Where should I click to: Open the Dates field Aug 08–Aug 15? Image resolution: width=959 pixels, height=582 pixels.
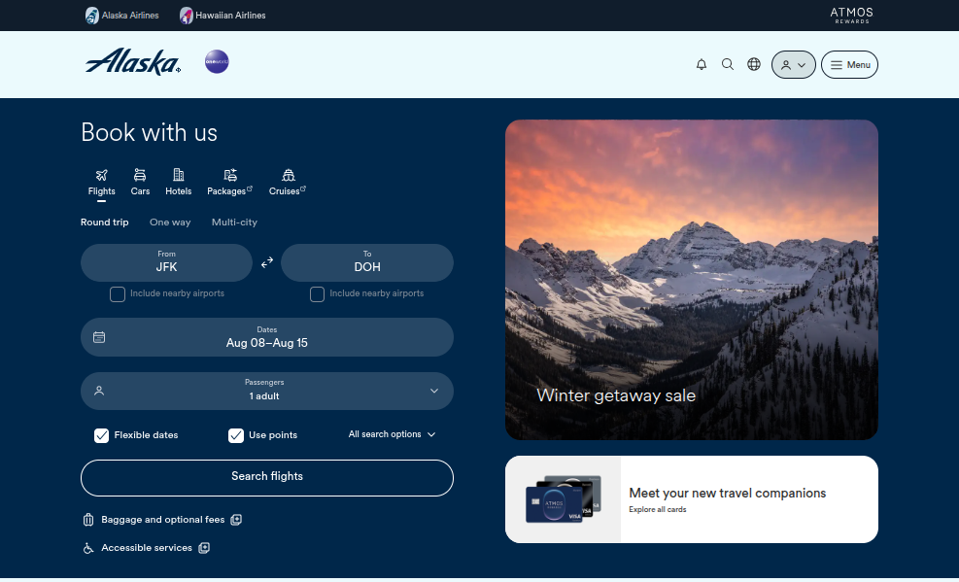[266, 337]
